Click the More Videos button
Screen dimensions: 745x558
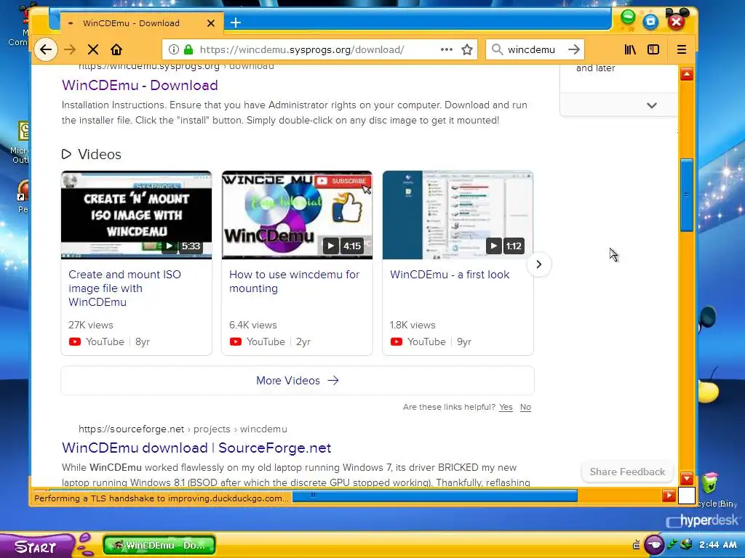(x=298, y=381)
